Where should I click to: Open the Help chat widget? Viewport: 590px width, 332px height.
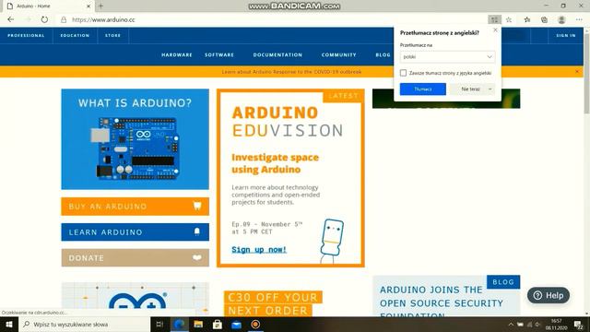click(549, 295)
